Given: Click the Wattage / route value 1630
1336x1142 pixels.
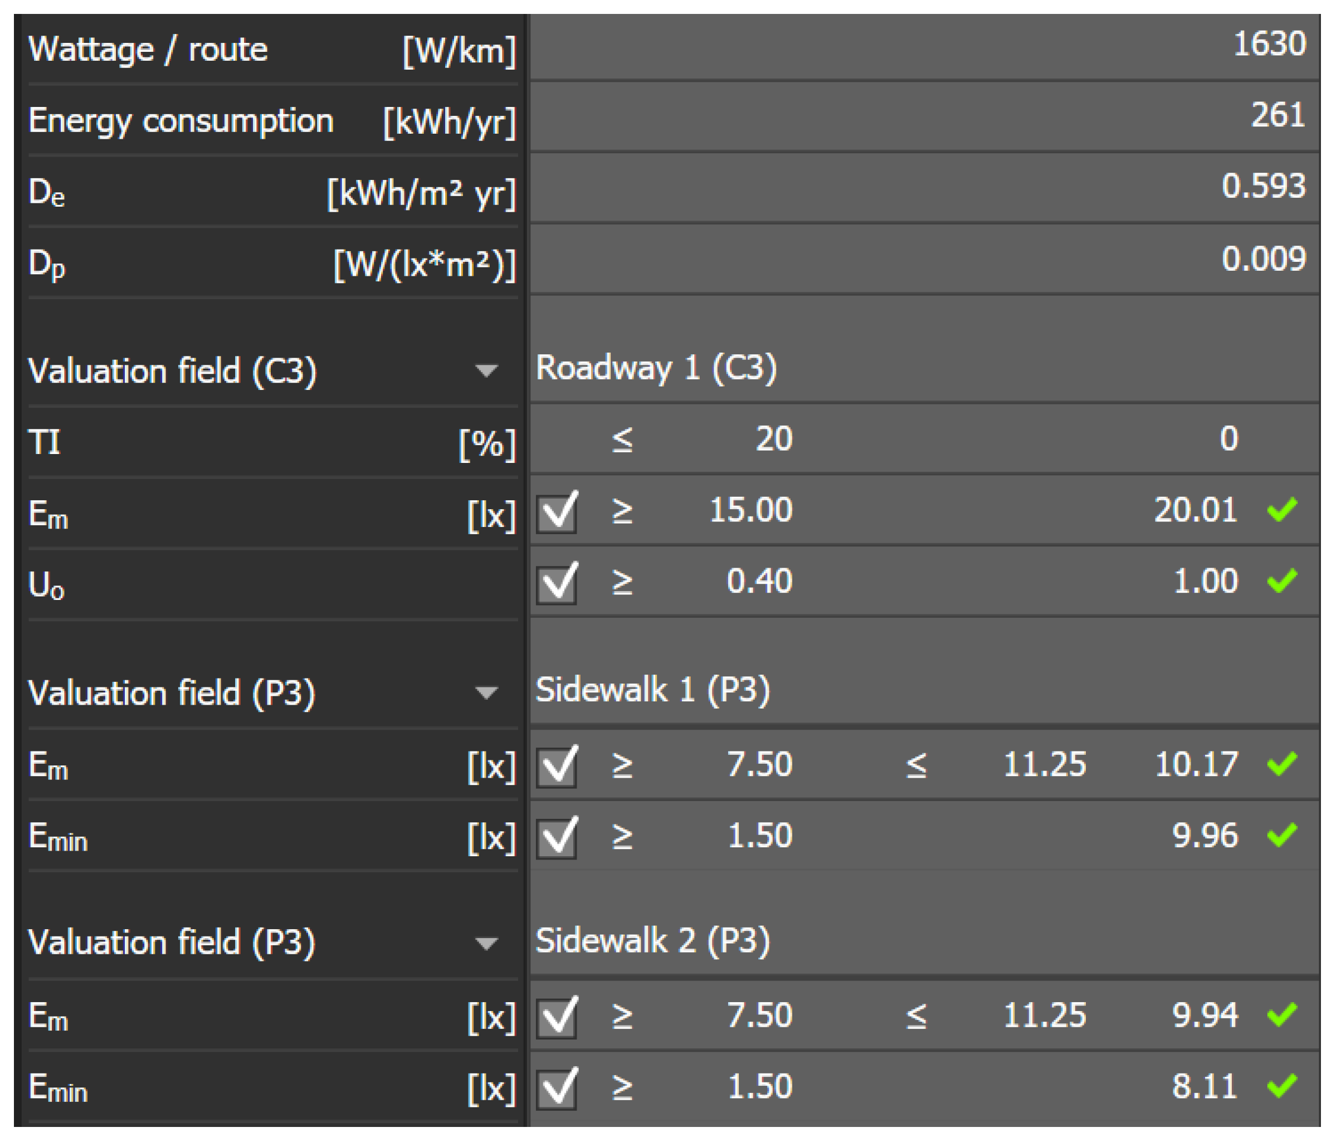Looking at the screenshot, I should (1269, 45).
